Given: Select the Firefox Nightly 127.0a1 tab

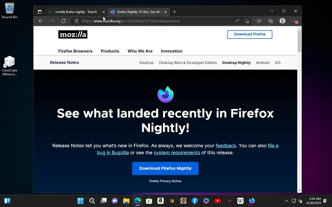Looking at the screenshot, I should tap(139, 12).
